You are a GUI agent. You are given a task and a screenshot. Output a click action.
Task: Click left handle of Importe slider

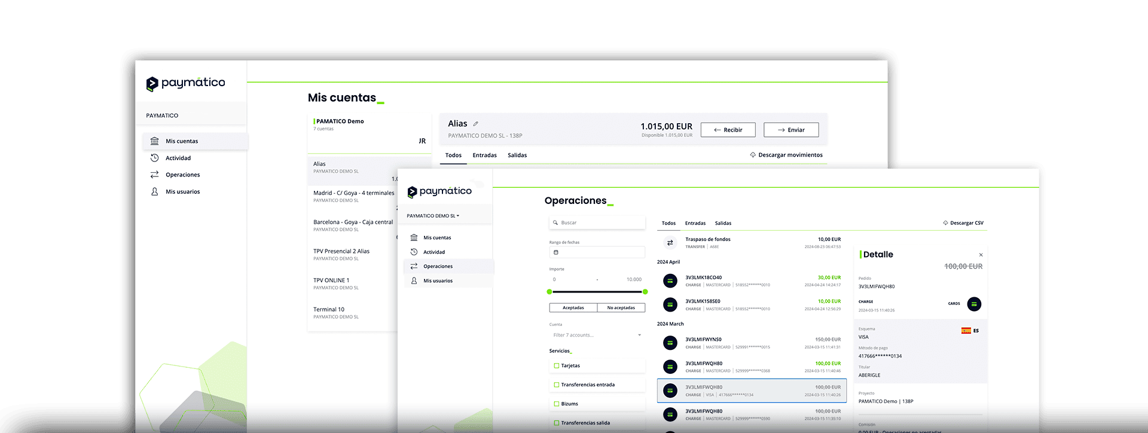pos(549,292)
